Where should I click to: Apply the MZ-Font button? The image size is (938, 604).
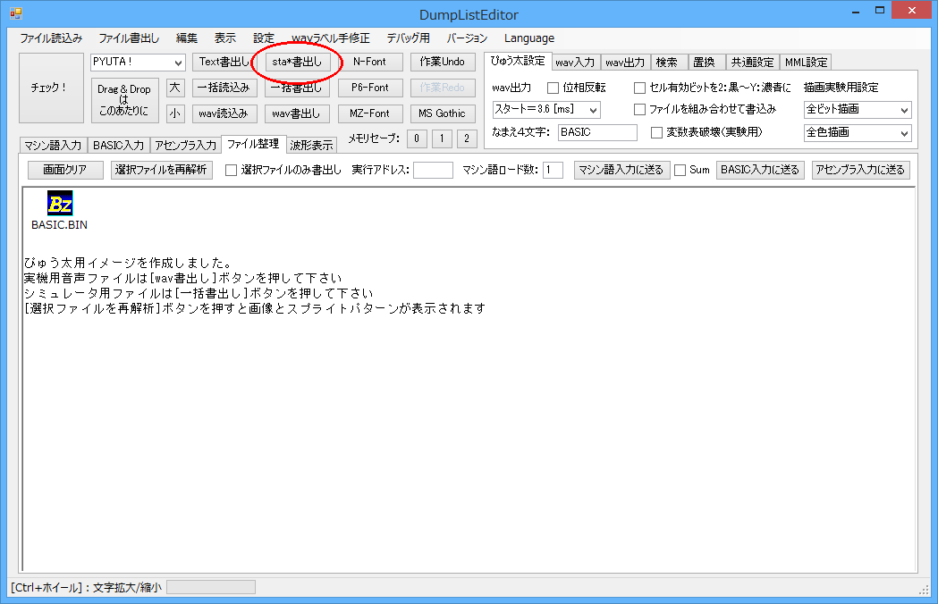(x=369, y=113)
